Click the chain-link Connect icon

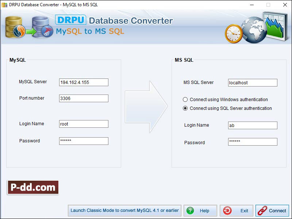click(262, 211)
